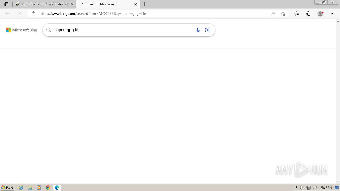Open the Collections panel

[x=308, y=14]
